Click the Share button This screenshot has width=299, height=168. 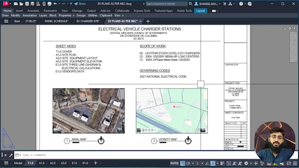tap(80, 4)
